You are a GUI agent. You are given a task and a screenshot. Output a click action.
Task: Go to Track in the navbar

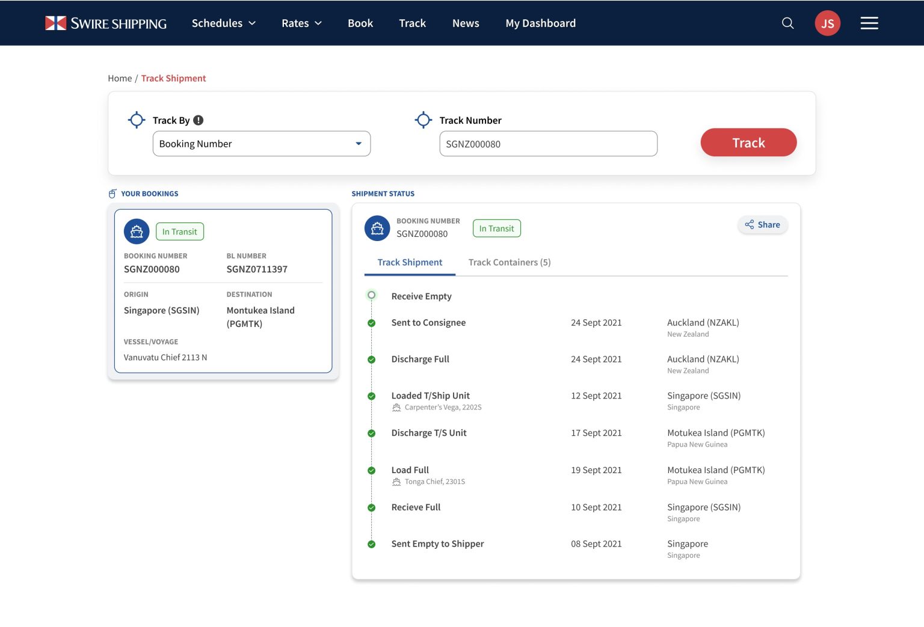(x=412, y=23)
